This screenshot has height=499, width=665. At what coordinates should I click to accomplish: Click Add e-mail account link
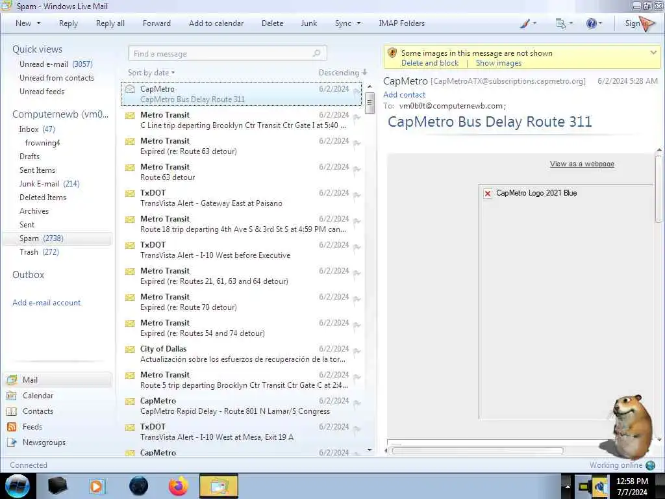pyautogui.click(x=46, y=303)
